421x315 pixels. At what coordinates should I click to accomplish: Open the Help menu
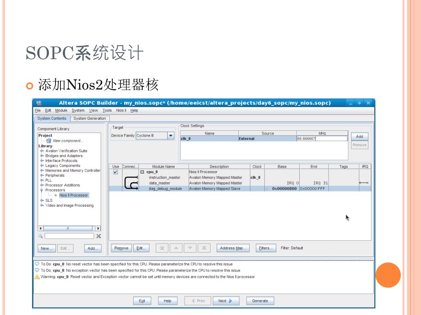tap(134, 110)
